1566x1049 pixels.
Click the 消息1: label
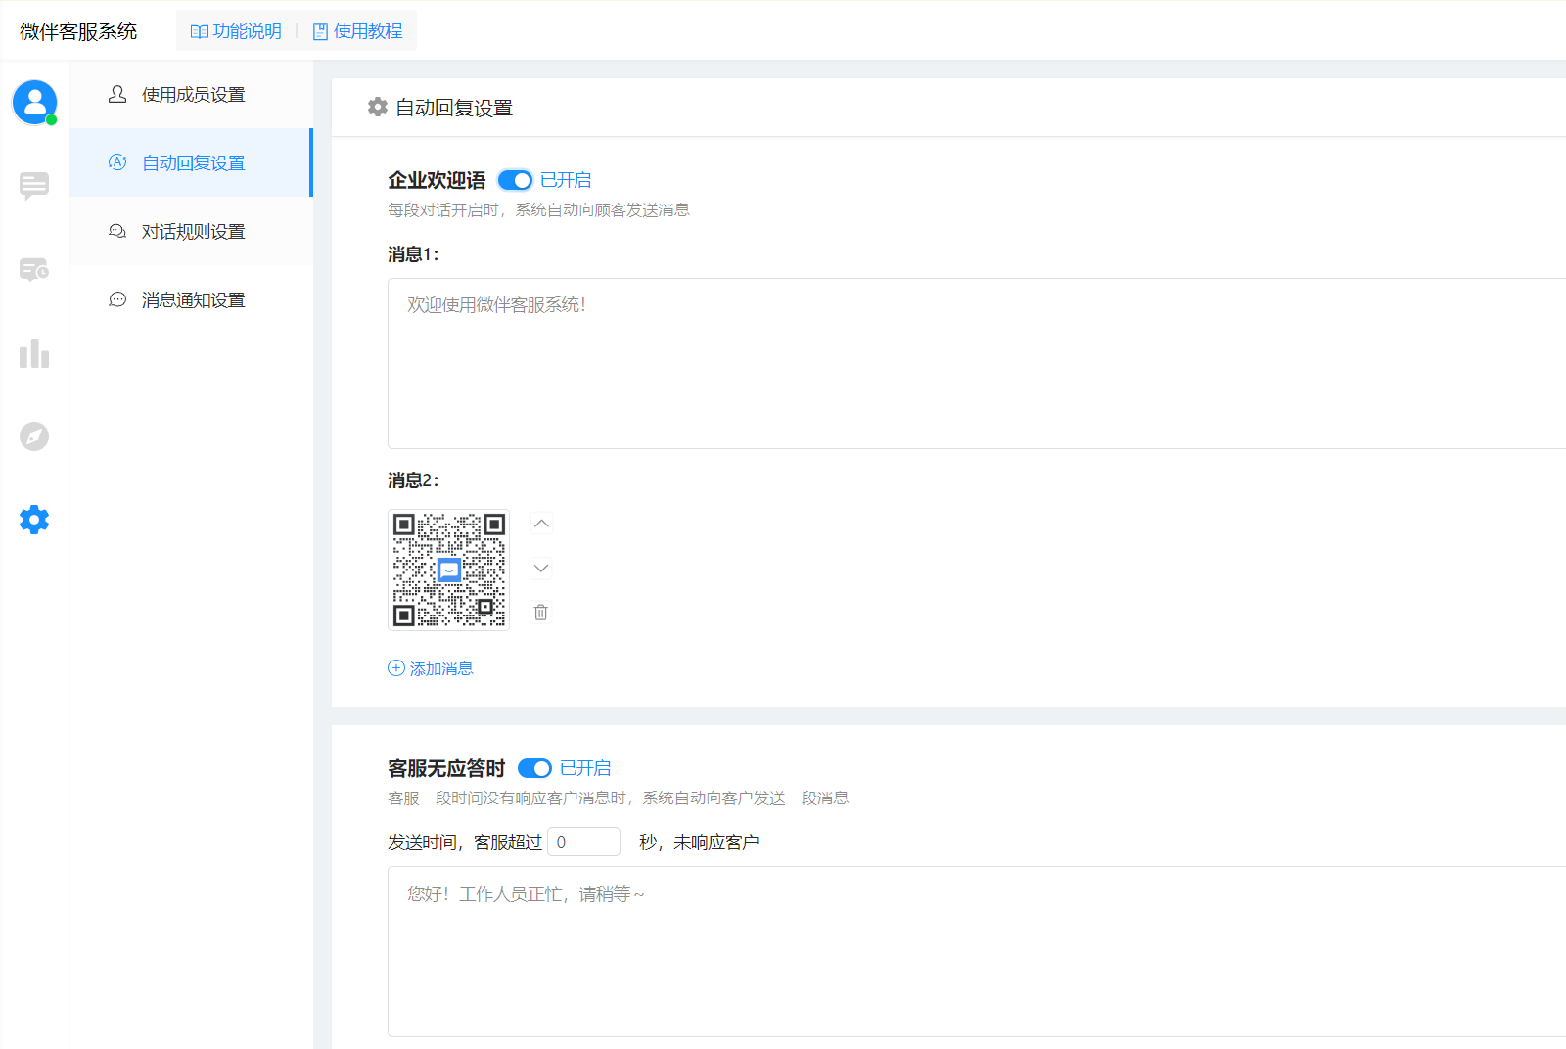click(x=413, y=254)
